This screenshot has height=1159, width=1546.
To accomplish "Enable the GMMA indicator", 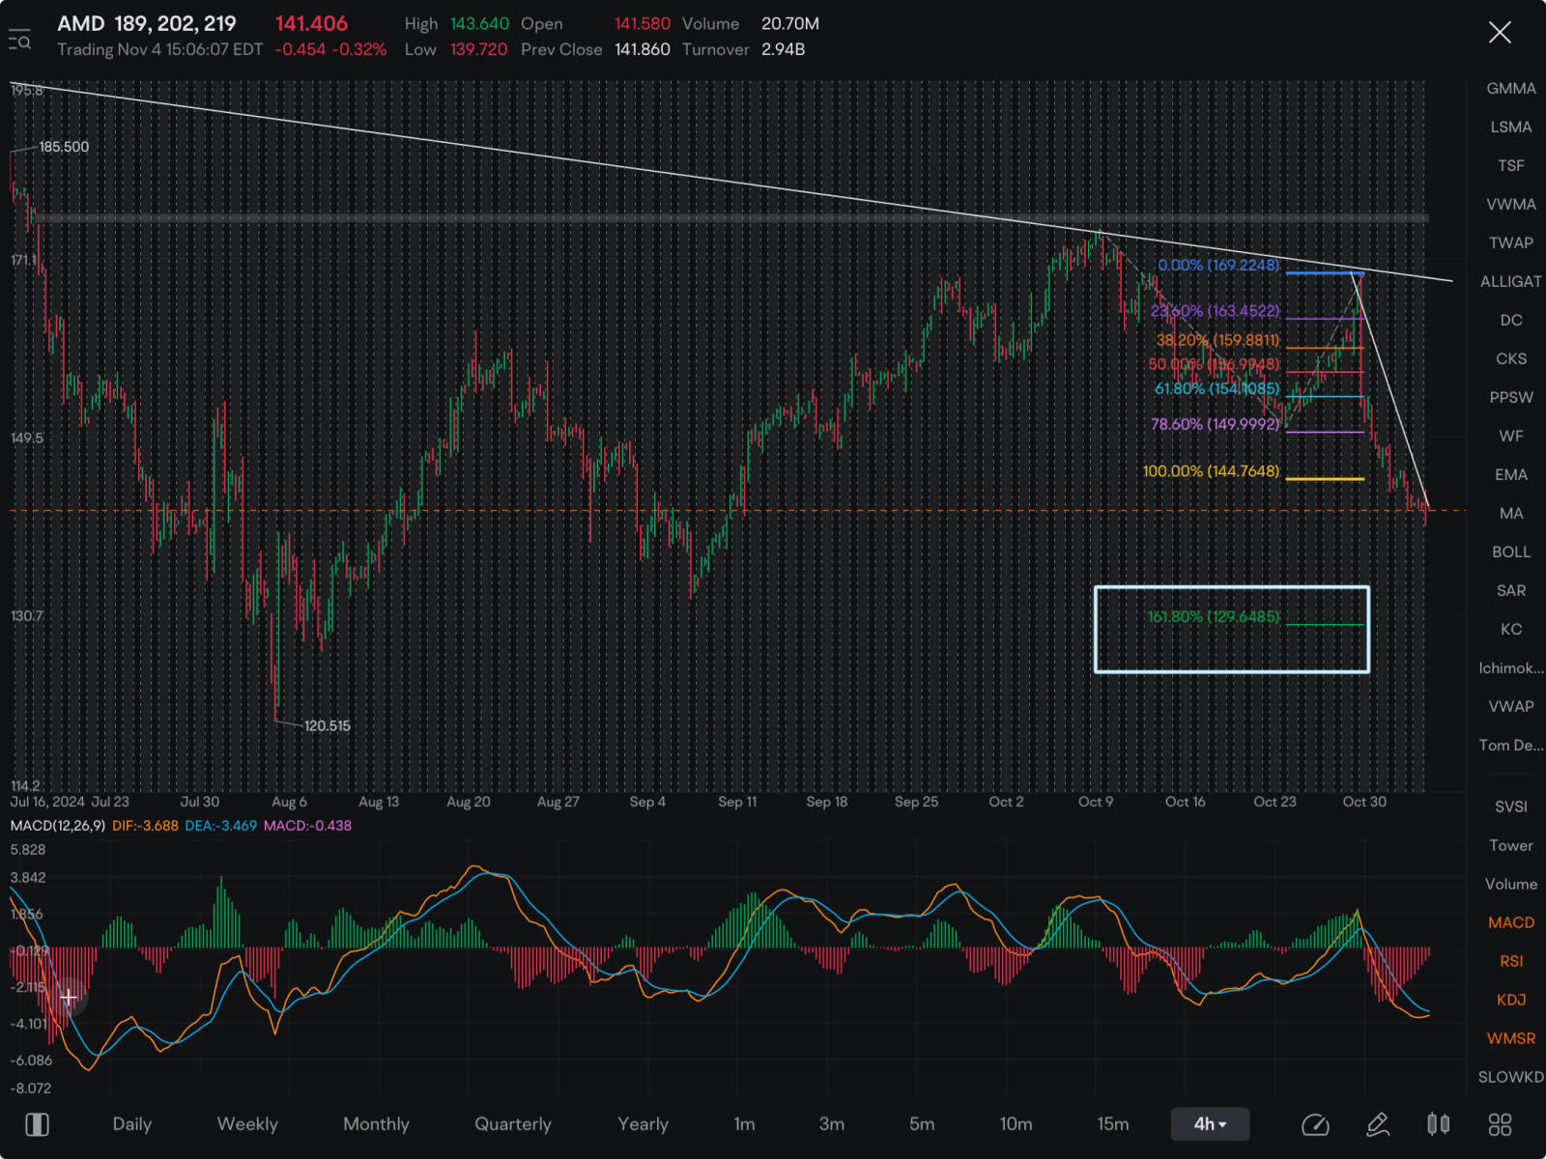I will click(x=1511, y=88).
